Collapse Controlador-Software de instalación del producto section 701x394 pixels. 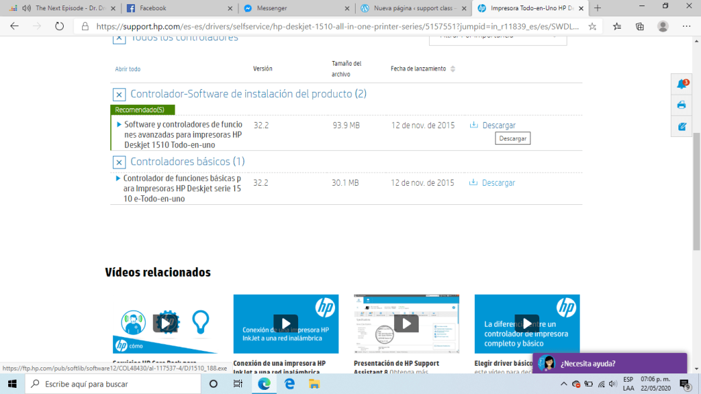tap(119, 95)
